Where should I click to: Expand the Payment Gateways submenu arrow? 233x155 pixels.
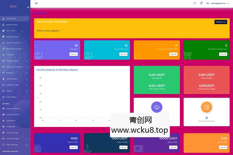(x=27, y=67)
